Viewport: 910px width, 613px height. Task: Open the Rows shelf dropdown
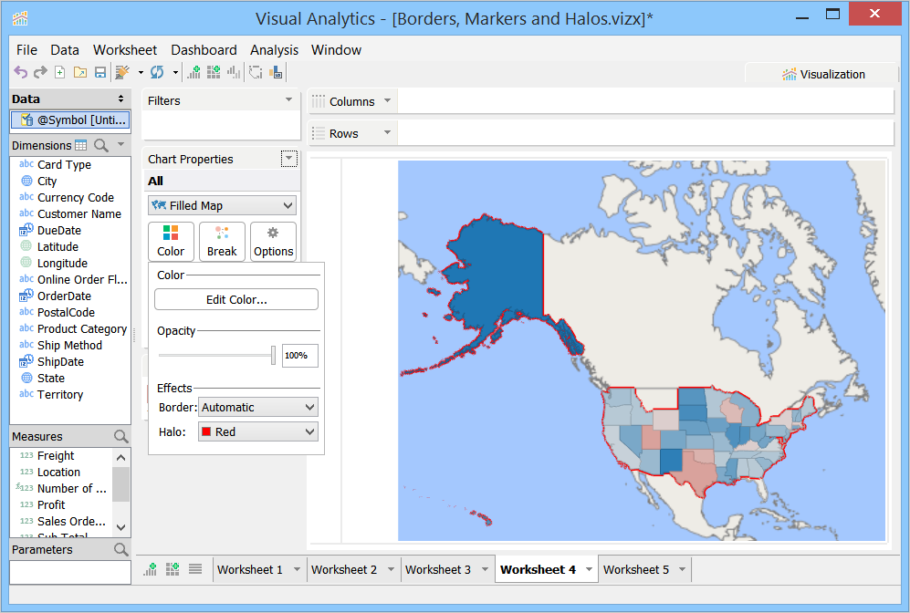(x=387, y=132)
